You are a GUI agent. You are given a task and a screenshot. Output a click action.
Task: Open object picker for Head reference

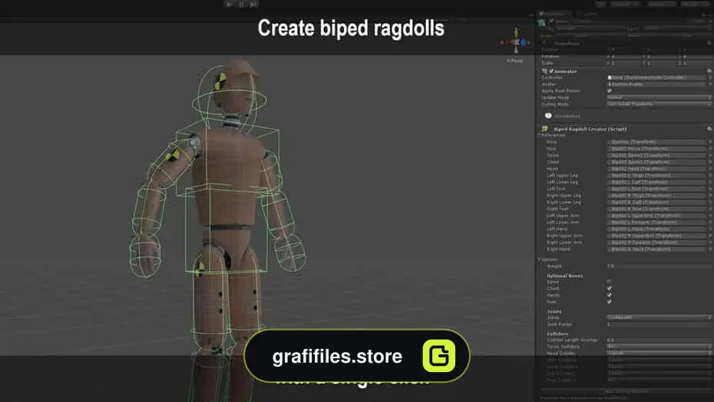710,168
